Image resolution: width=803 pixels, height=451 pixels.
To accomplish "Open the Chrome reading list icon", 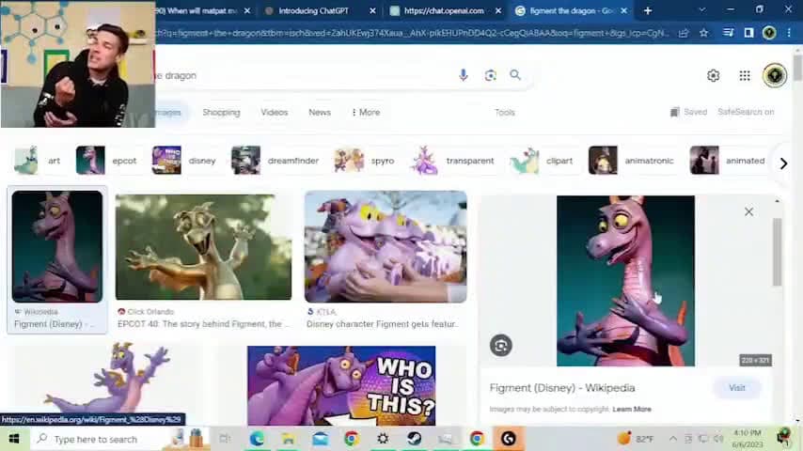I will pyautogui.click(x=728, y=33).
